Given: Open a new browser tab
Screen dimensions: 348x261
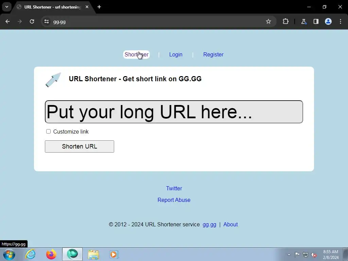Looking at the screenshot, I should 99,7.
